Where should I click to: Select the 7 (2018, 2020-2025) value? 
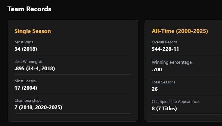(38, 107)
